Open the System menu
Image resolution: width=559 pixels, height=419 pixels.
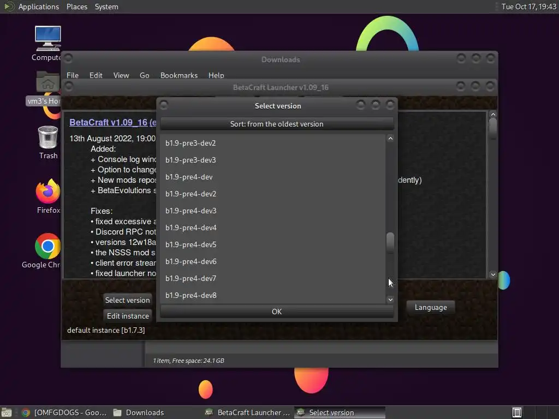pos(106,7)
